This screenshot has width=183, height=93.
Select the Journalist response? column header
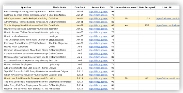tap(127, 7)
